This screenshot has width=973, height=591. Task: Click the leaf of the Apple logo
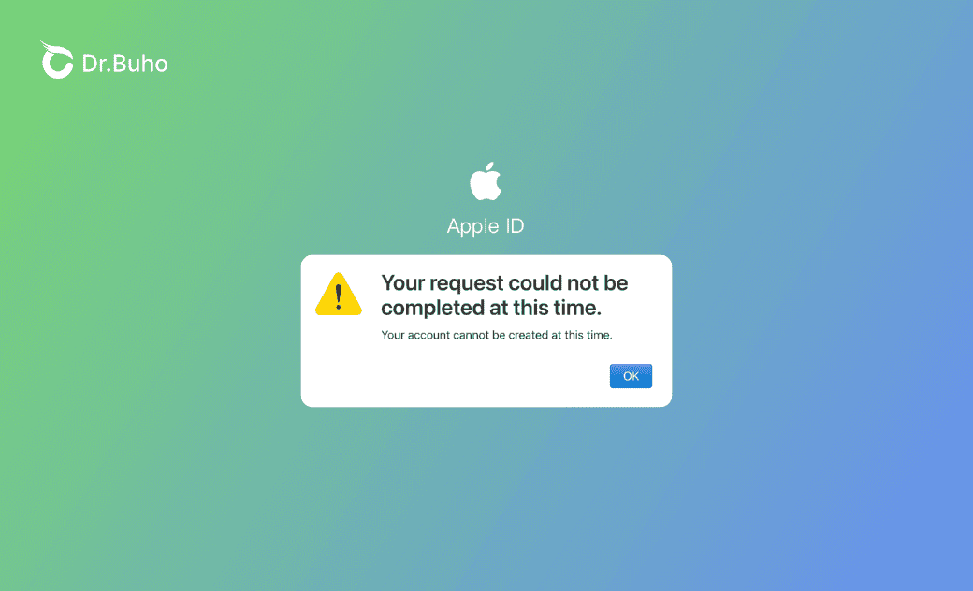coord(489,166)
